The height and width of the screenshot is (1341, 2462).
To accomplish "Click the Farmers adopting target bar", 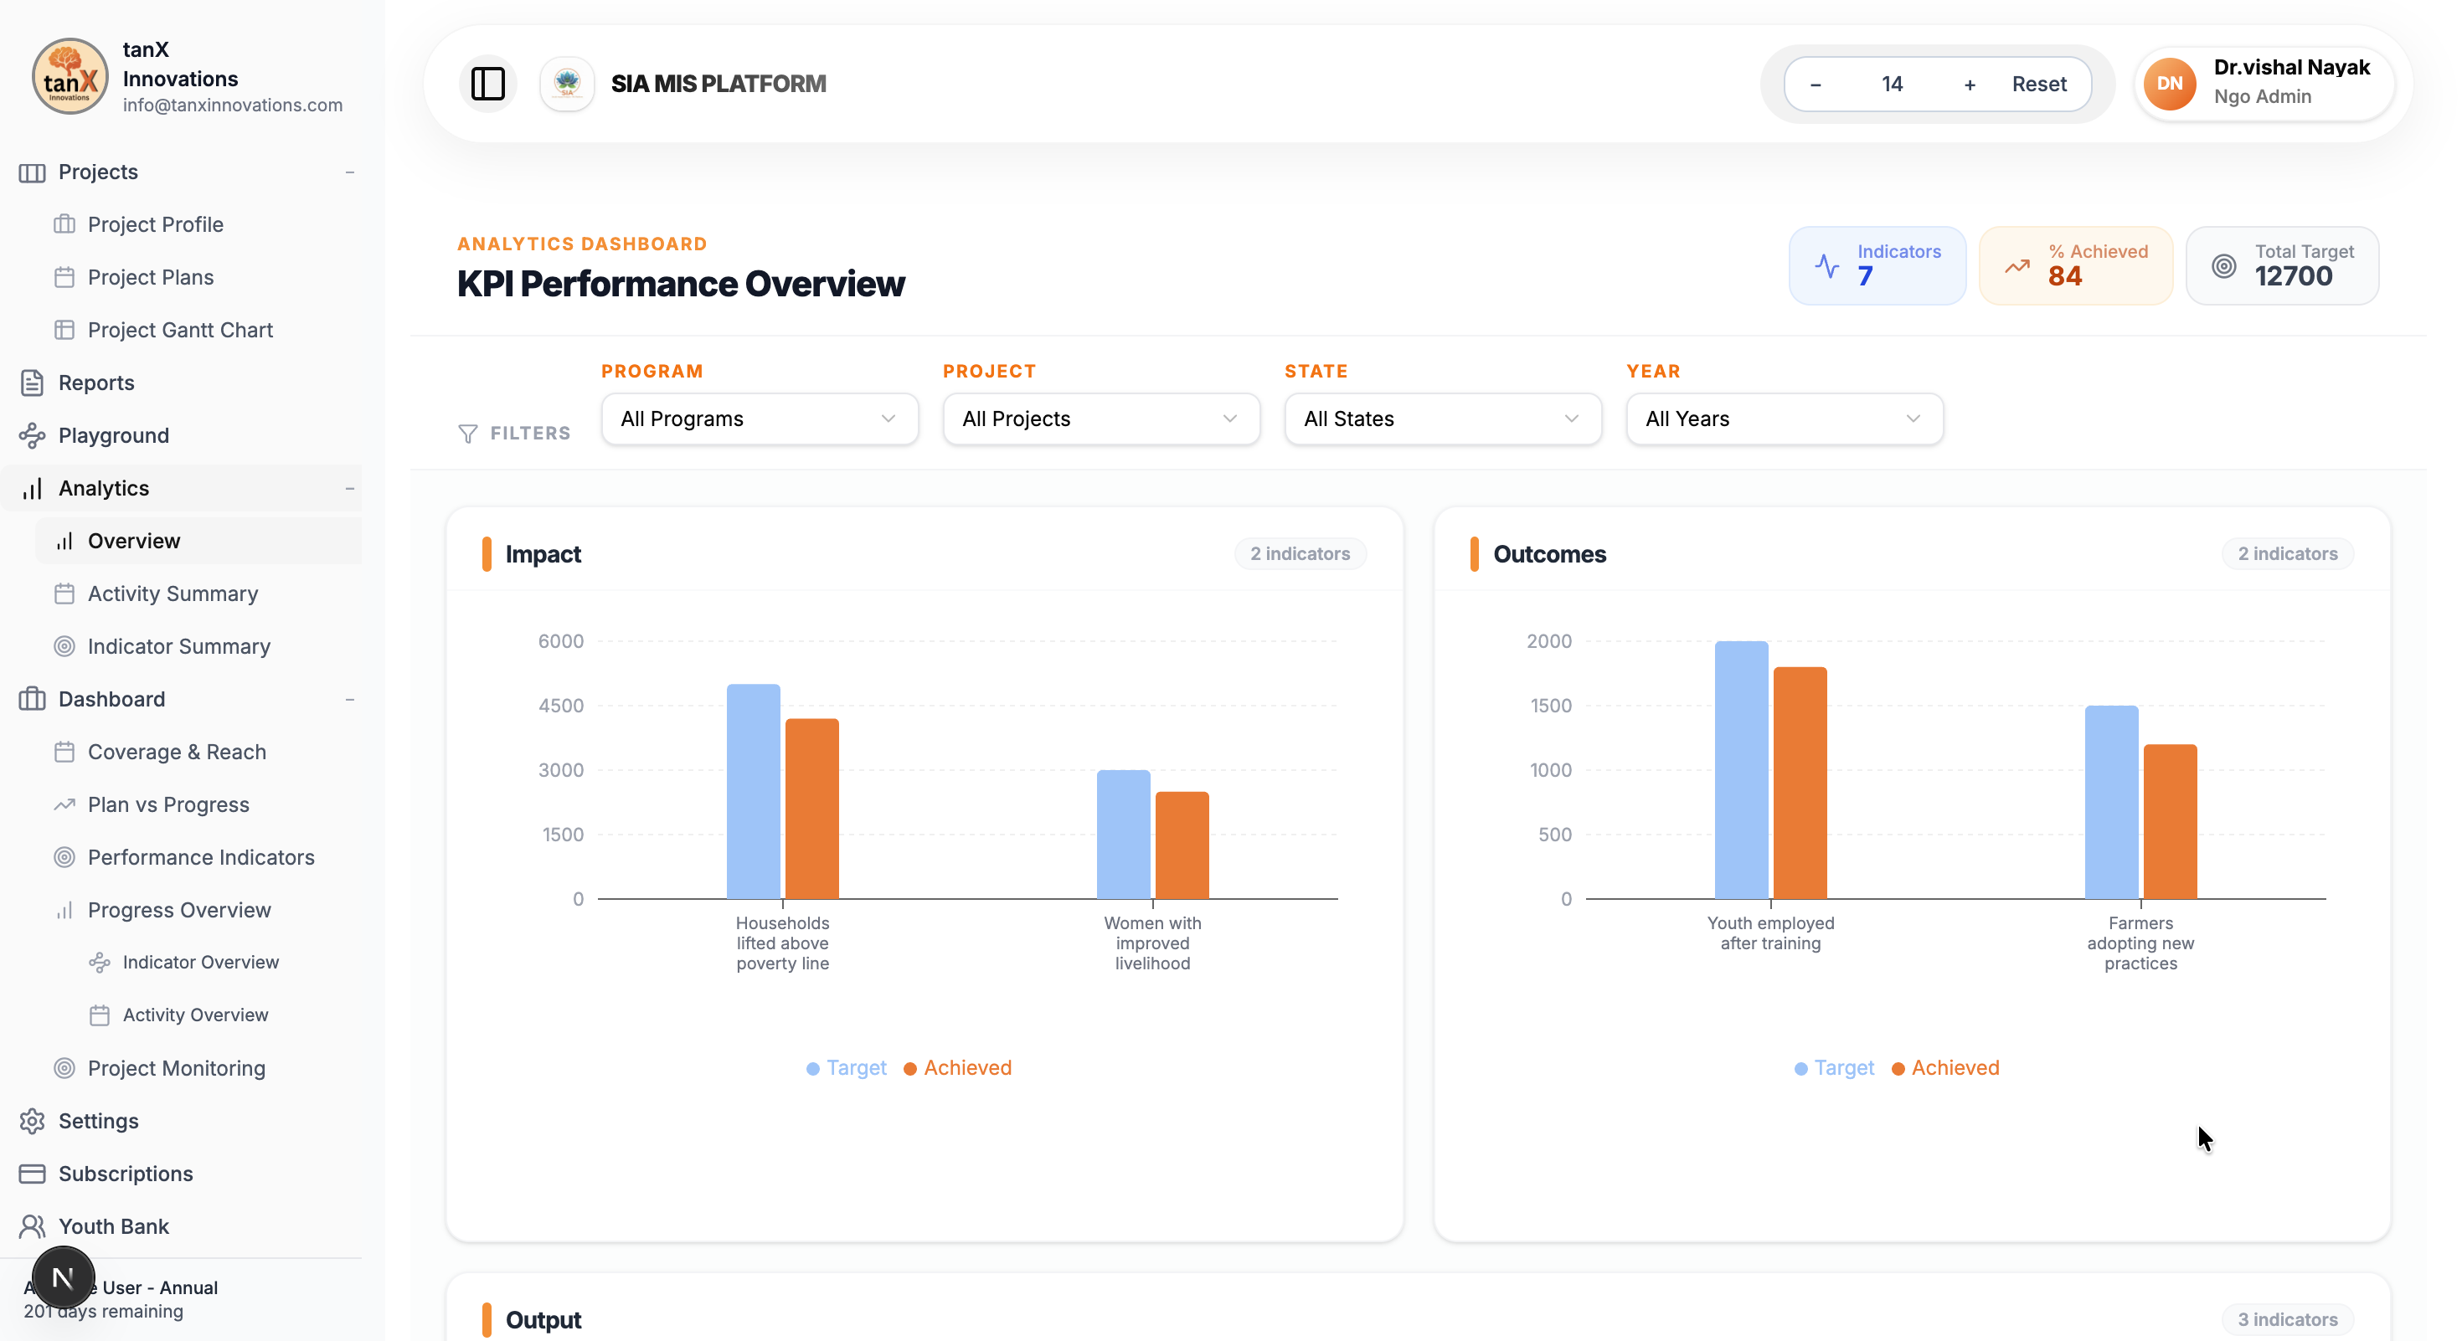I will (x=2111, y=802).
